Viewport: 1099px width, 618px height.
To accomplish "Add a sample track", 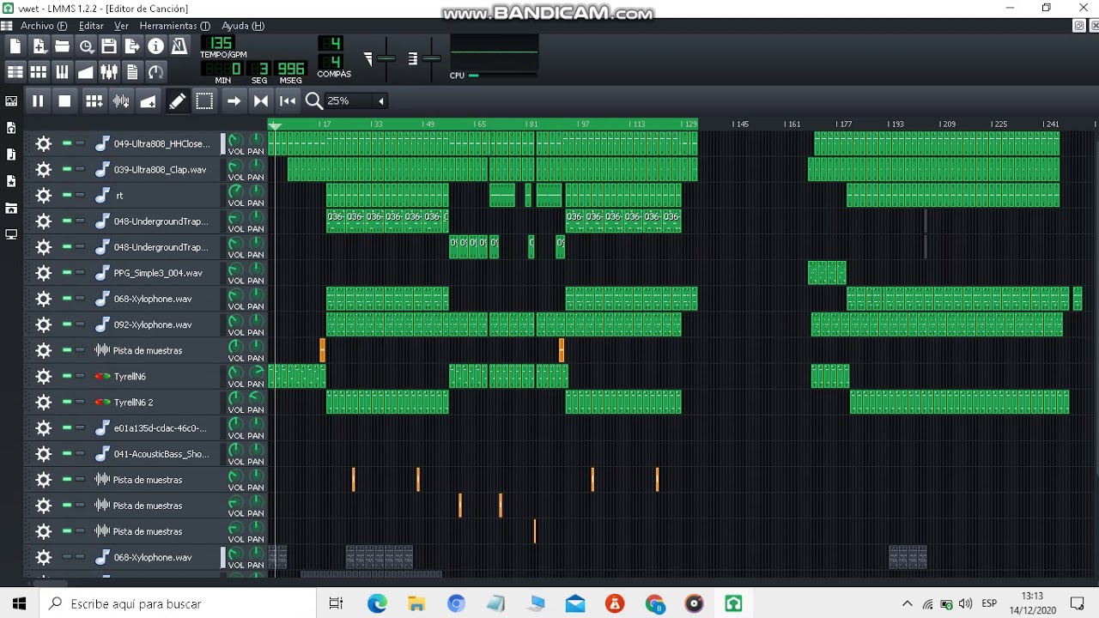I will (121, 101).
